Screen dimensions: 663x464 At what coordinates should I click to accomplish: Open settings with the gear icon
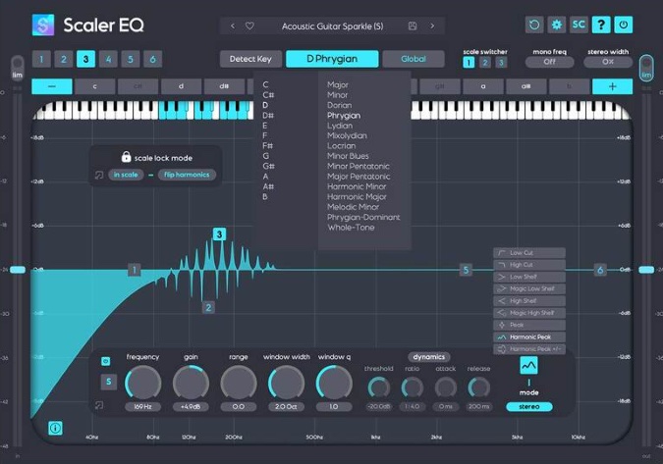557,25
